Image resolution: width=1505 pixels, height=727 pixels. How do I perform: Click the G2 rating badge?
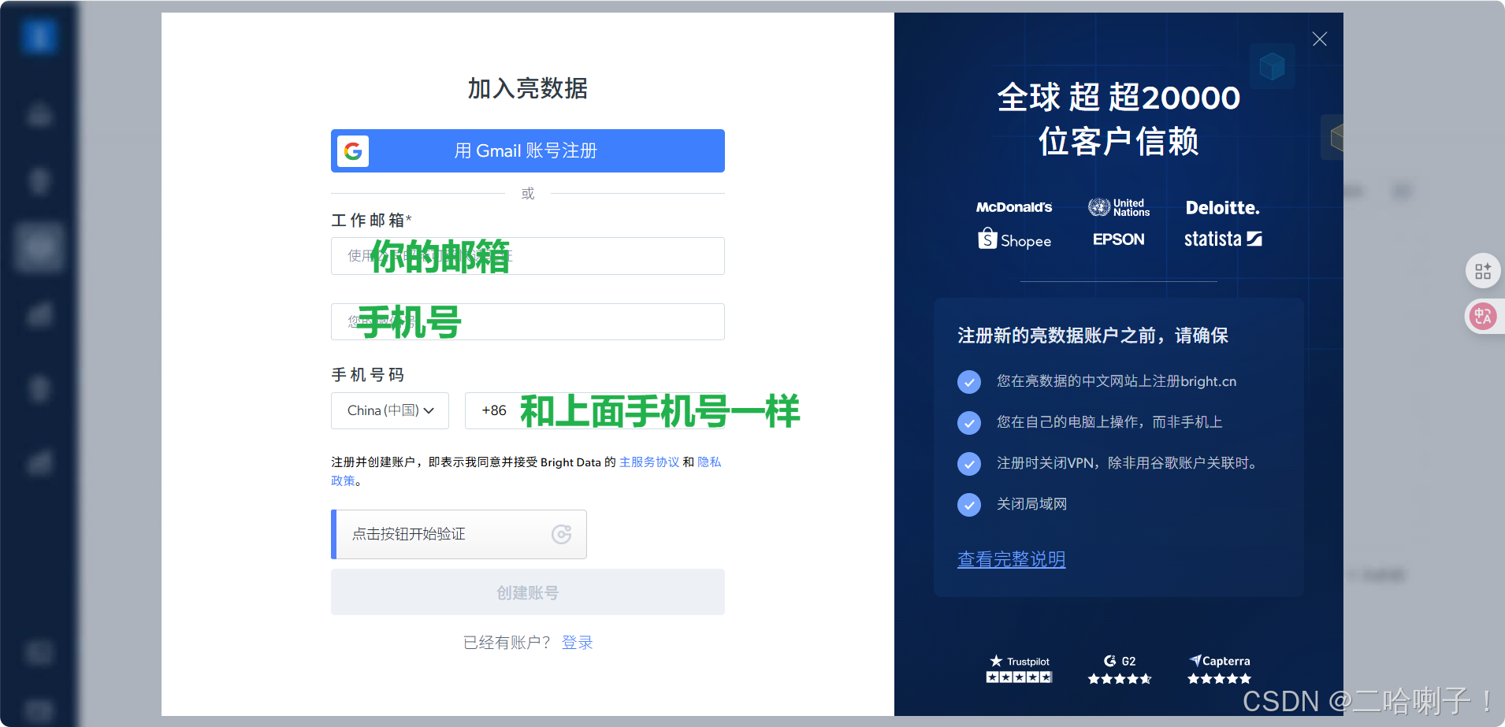coord(1120,669)
